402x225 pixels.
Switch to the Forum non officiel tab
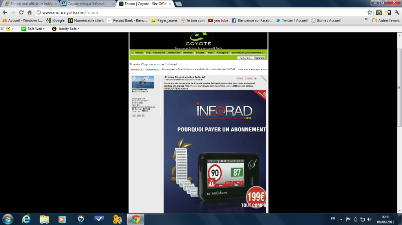pyautogui.click(x=29, y=4)
